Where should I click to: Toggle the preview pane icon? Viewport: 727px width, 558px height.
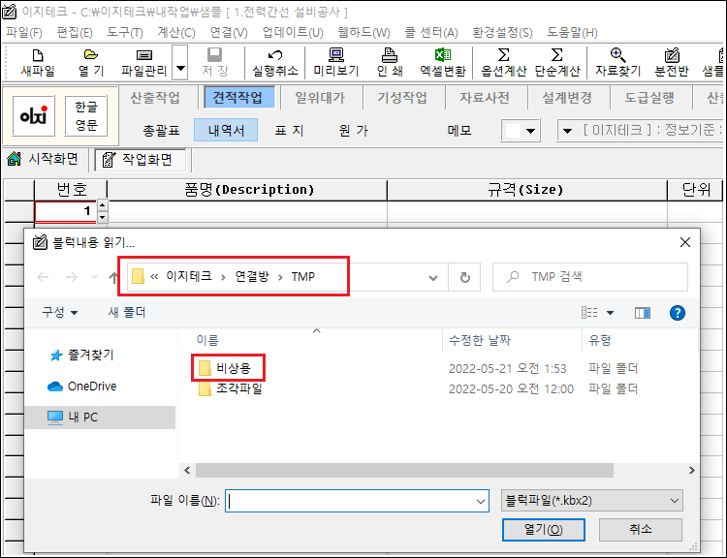(x=642, y=313)
